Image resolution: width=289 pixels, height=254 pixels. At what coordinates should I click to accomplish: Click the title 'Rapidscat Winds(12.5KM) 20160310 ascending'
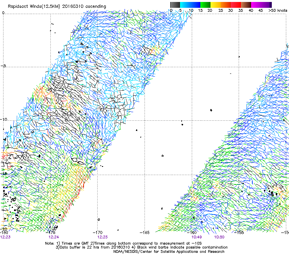(57, 7)
